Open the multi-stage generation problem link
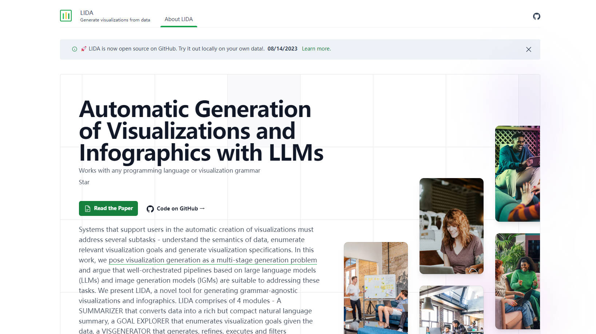Screen dimensions: 596x334 click(212, 260)
